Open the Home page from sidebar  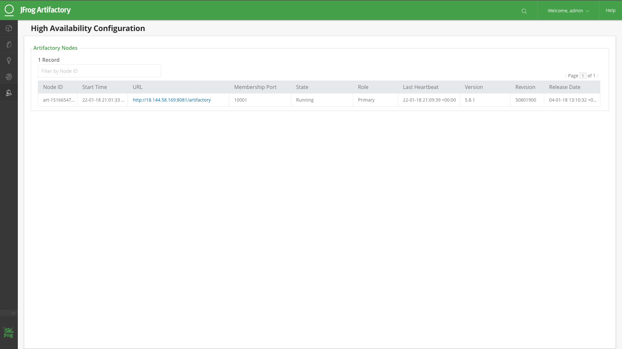pos(9,28)
